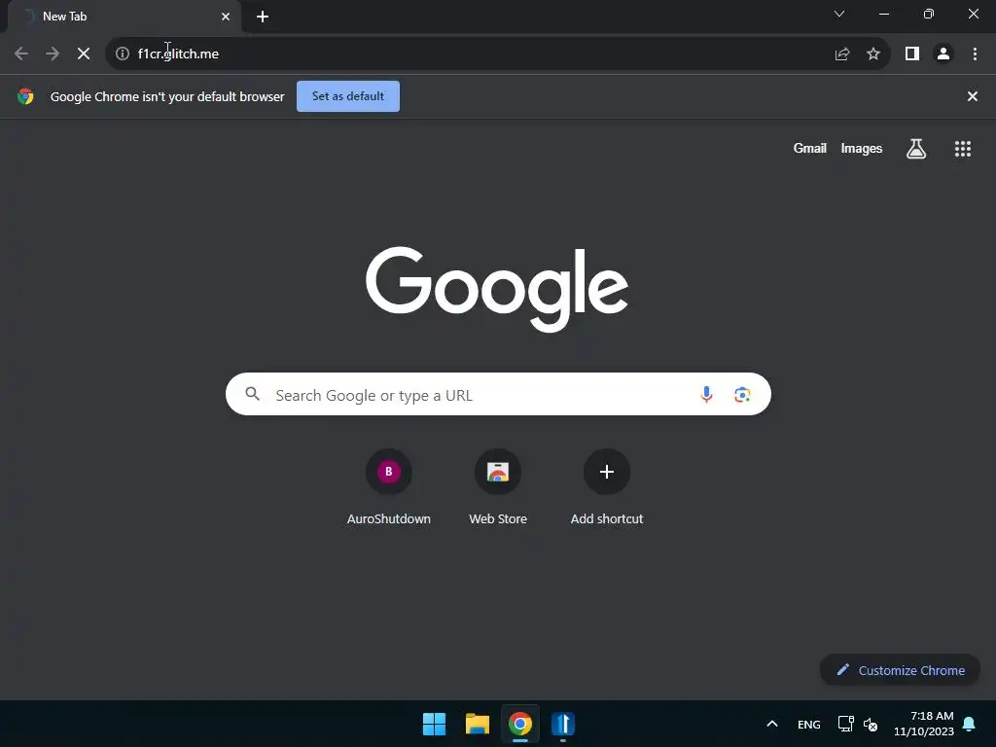The image size is (996, 747).
Task: Open the muted volume icon
Action: (871, 724)
